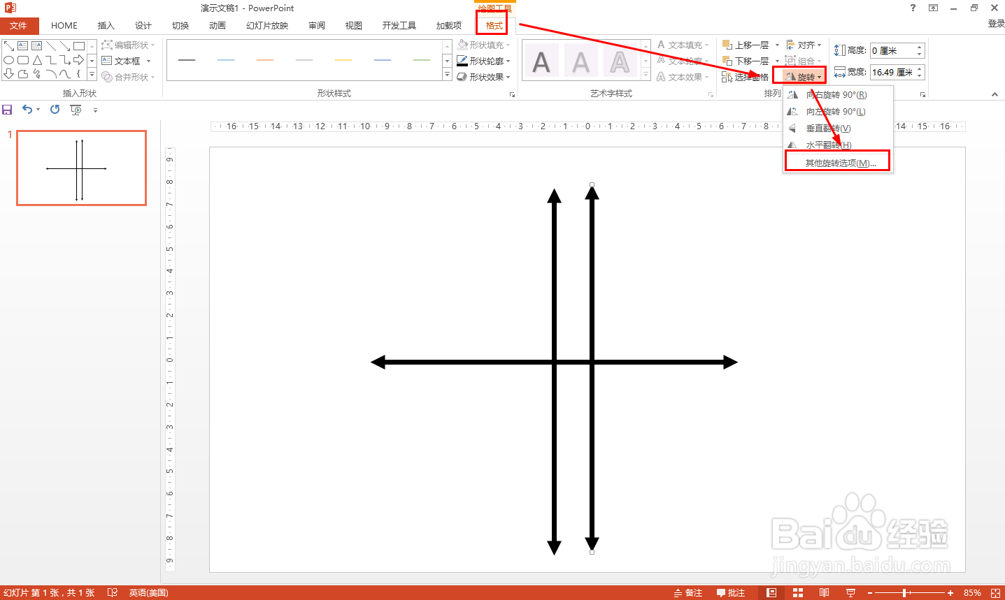This screenshot has height=600, width=1005.
Task: Choose Flip Vertical (垂直翻转) menu item
Action: click(x=838, y=129)
